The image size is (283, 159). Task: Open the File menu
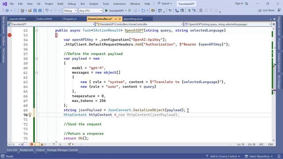pos(11,4)
